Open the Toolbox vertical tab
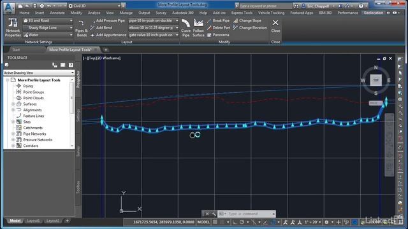 pyautogui.click(x=78, y=187)
